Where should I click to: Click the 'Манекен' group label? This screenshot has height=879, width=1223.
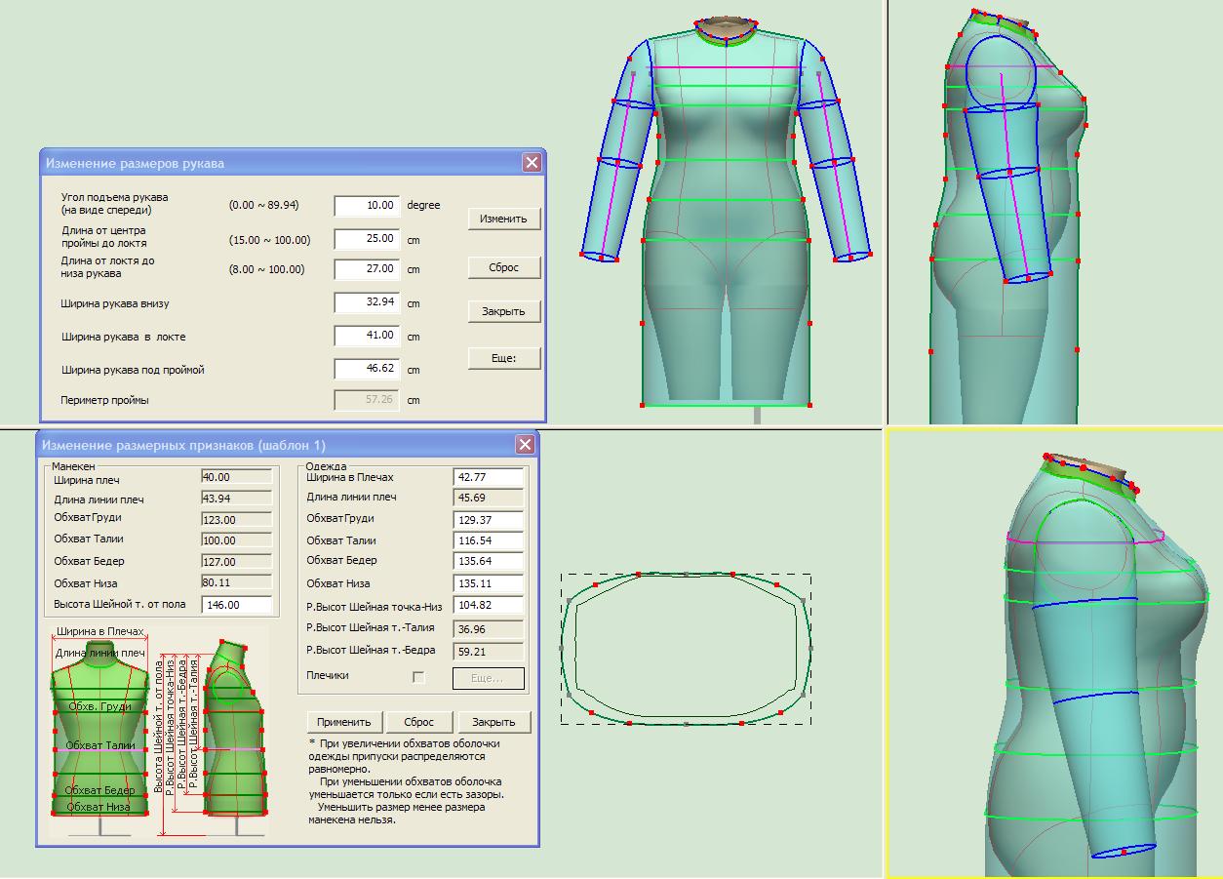(74, 466)
